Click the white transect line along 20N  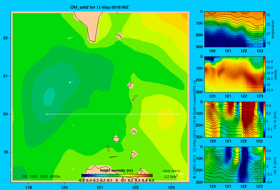click(113, 114)
